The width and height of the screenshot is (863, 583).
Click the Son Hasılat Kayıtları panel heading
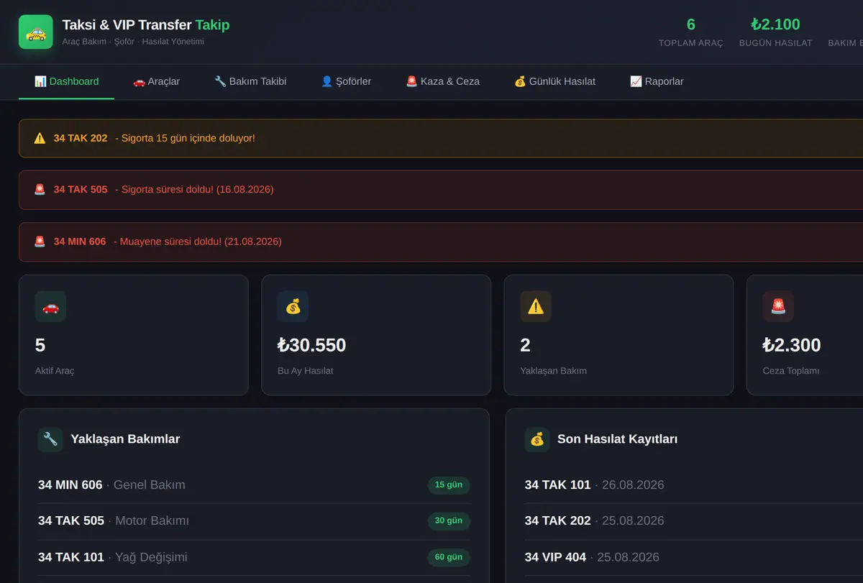(x=617, y=439)
